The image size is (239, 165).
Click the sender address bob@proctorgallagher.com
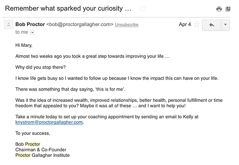80,24
